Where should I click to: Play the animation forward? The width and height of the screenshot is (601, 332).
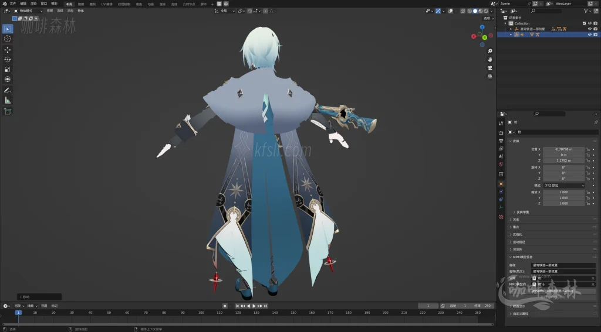click(254, 306)
